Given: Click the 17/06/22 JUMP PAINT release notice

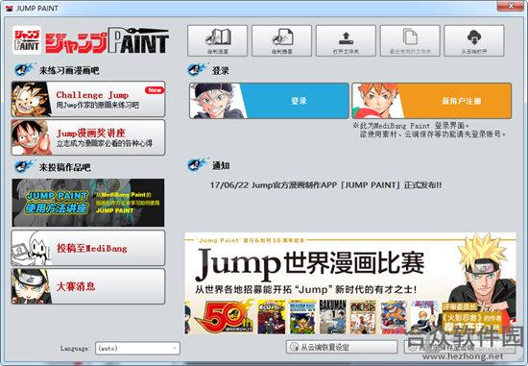Looking at the screenshot, I should [x=325, y=185].
